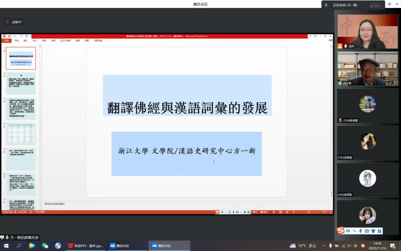Switch to the 插入 ribbon tab

coord(25,40)
